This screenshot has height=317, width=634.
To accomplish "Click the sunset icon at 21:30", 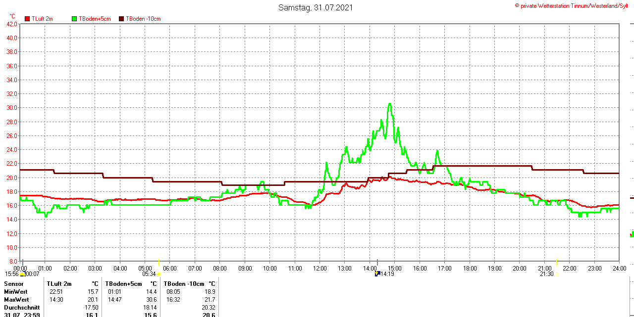I will [x=557, y=274].
